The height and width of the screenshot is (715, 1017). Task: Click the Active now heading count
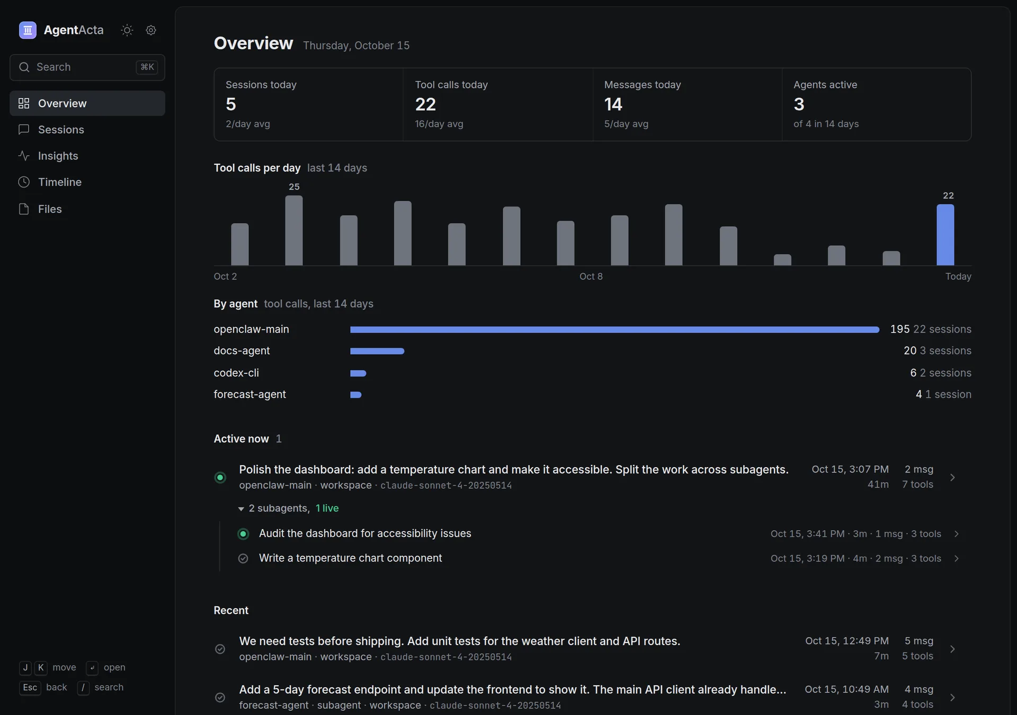coord(279,439)
